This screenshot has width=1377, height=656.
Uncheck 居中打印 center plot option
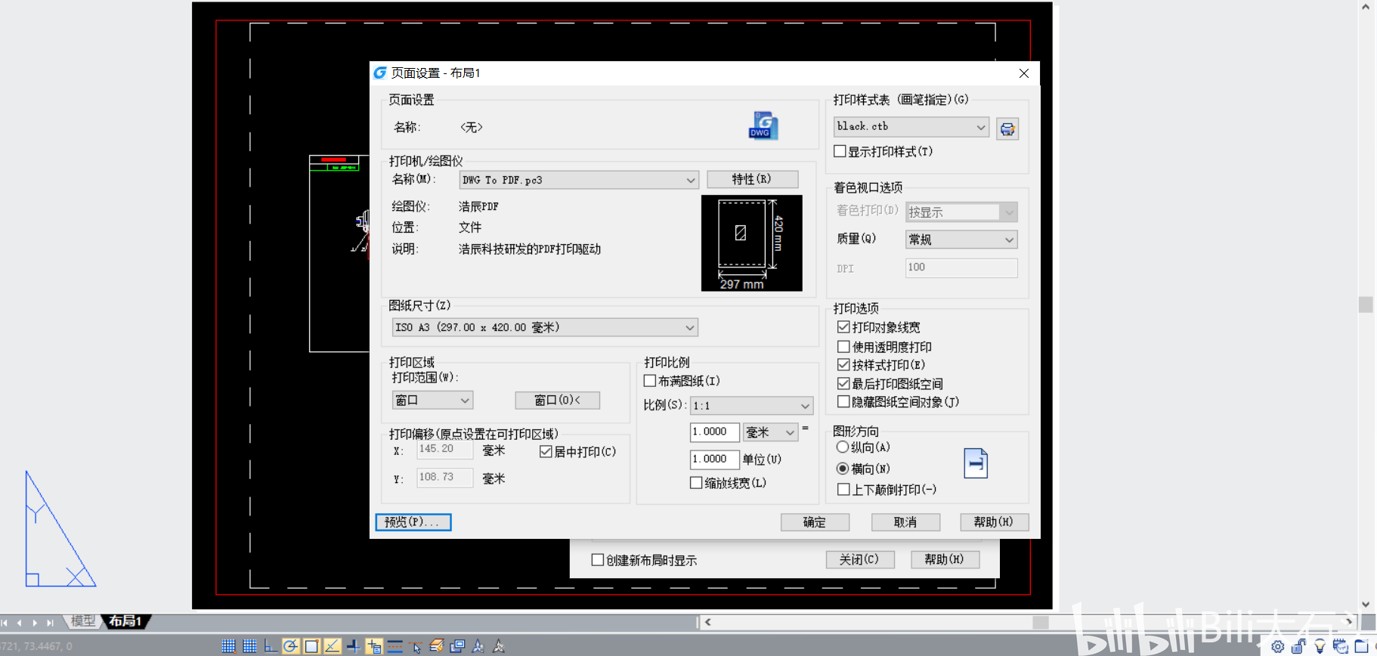tap(546, 452)
